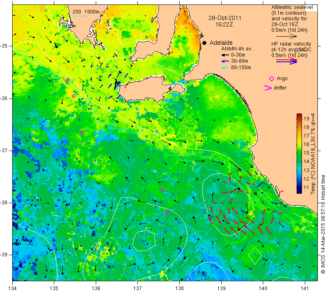
Task: Click the Adelaide city label
Action: click(x=221, y=43)
